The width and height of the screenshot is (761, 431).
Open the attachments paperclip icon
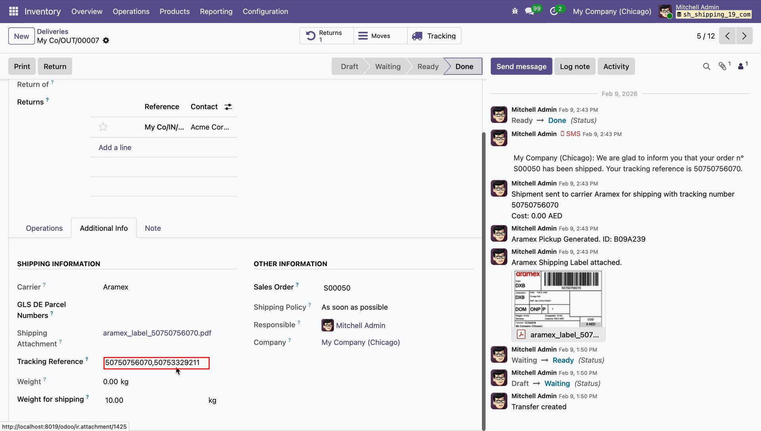(x=723, y=67)
